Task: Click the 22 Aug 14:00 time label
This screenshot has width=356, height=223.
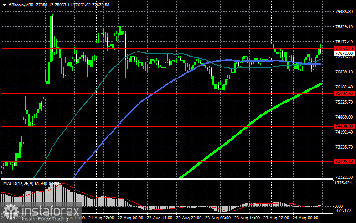Action: [x=160, y=218]
